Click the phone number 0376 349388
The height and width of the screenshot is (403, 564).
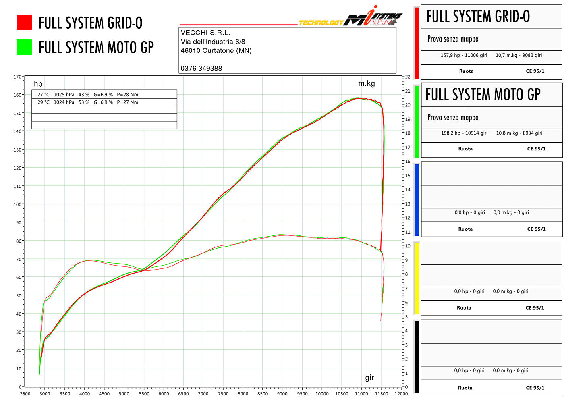tap(201, 68)
